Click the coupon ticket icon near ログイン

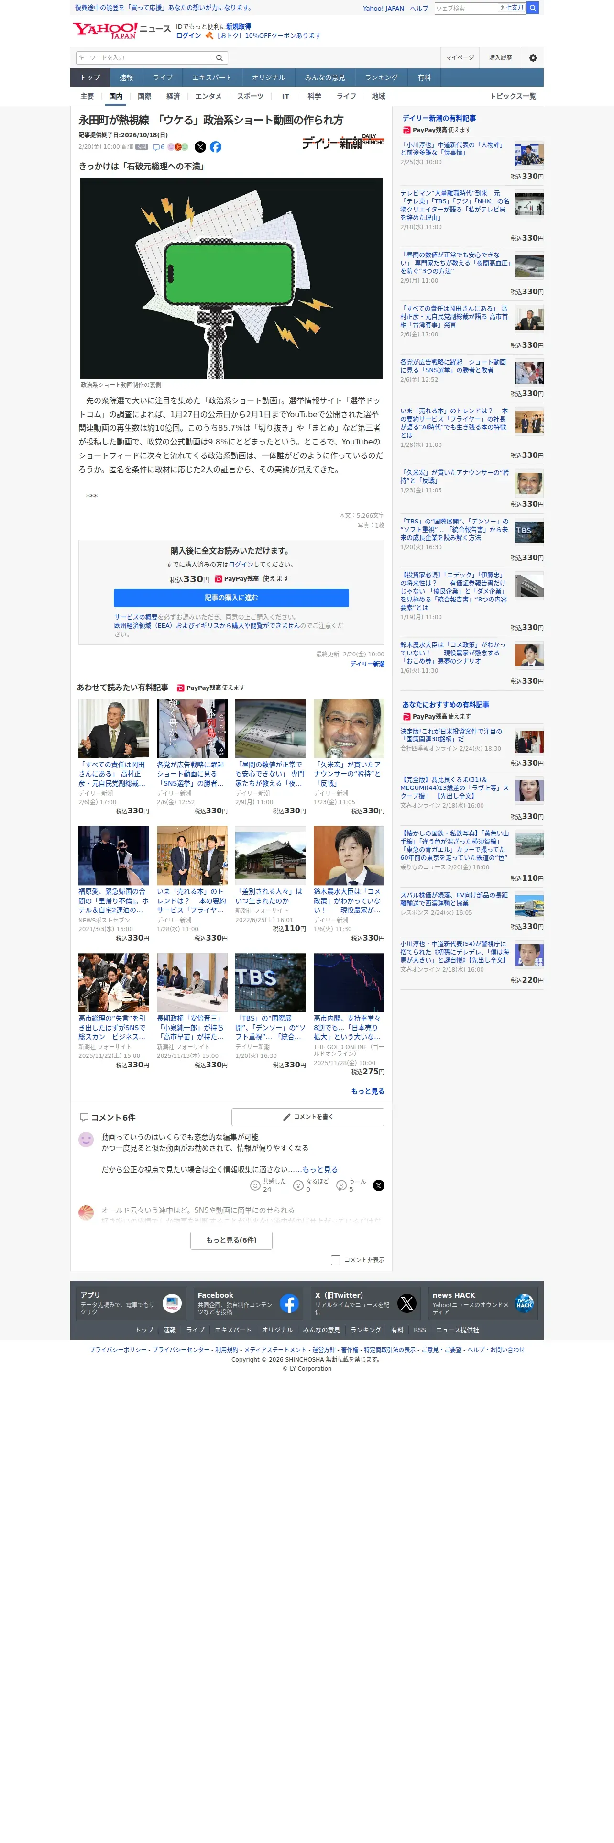(x=209, y=35)
